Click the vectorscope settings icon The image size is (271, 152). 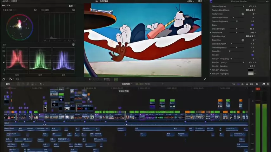click(35, 10)
